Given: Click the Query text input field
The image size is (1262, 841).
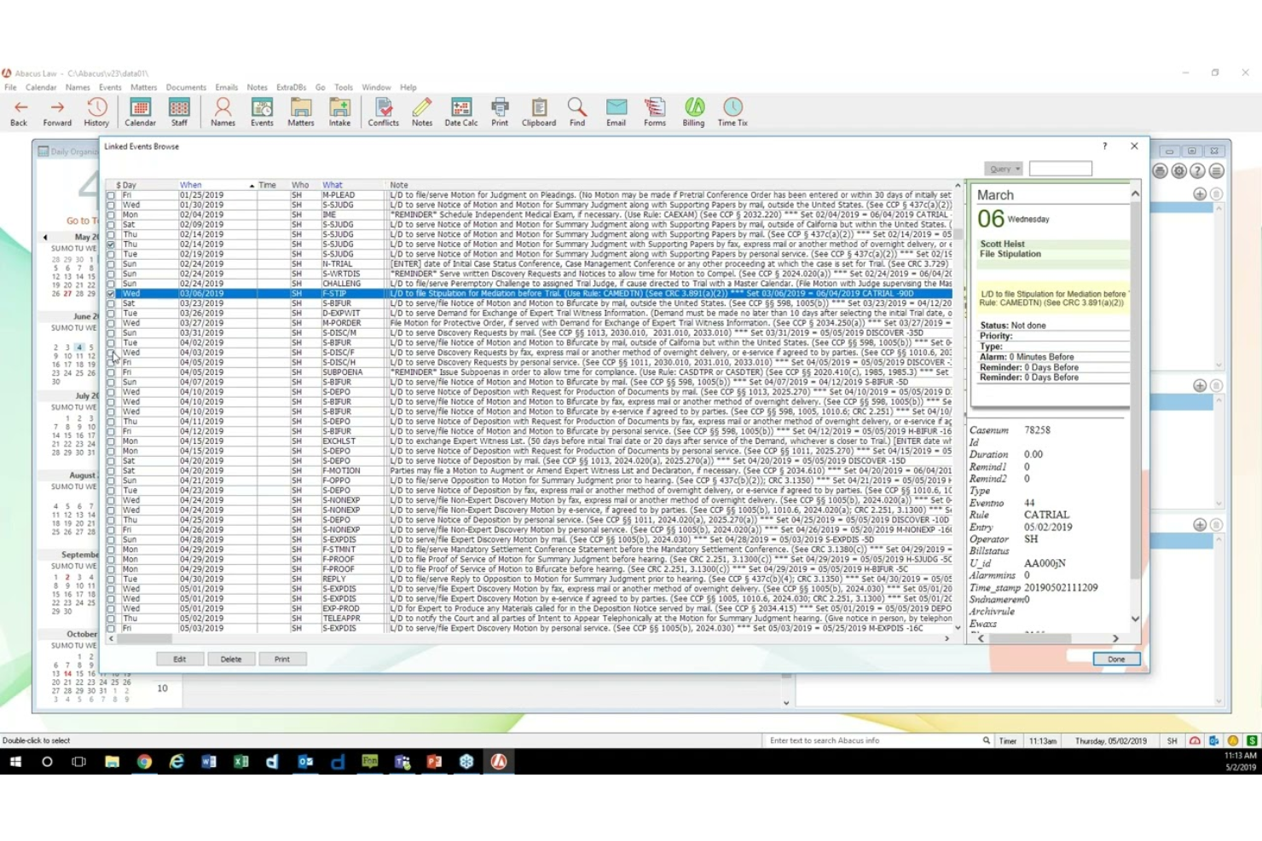Looking at the screenshot, I should click(1060, 169).
